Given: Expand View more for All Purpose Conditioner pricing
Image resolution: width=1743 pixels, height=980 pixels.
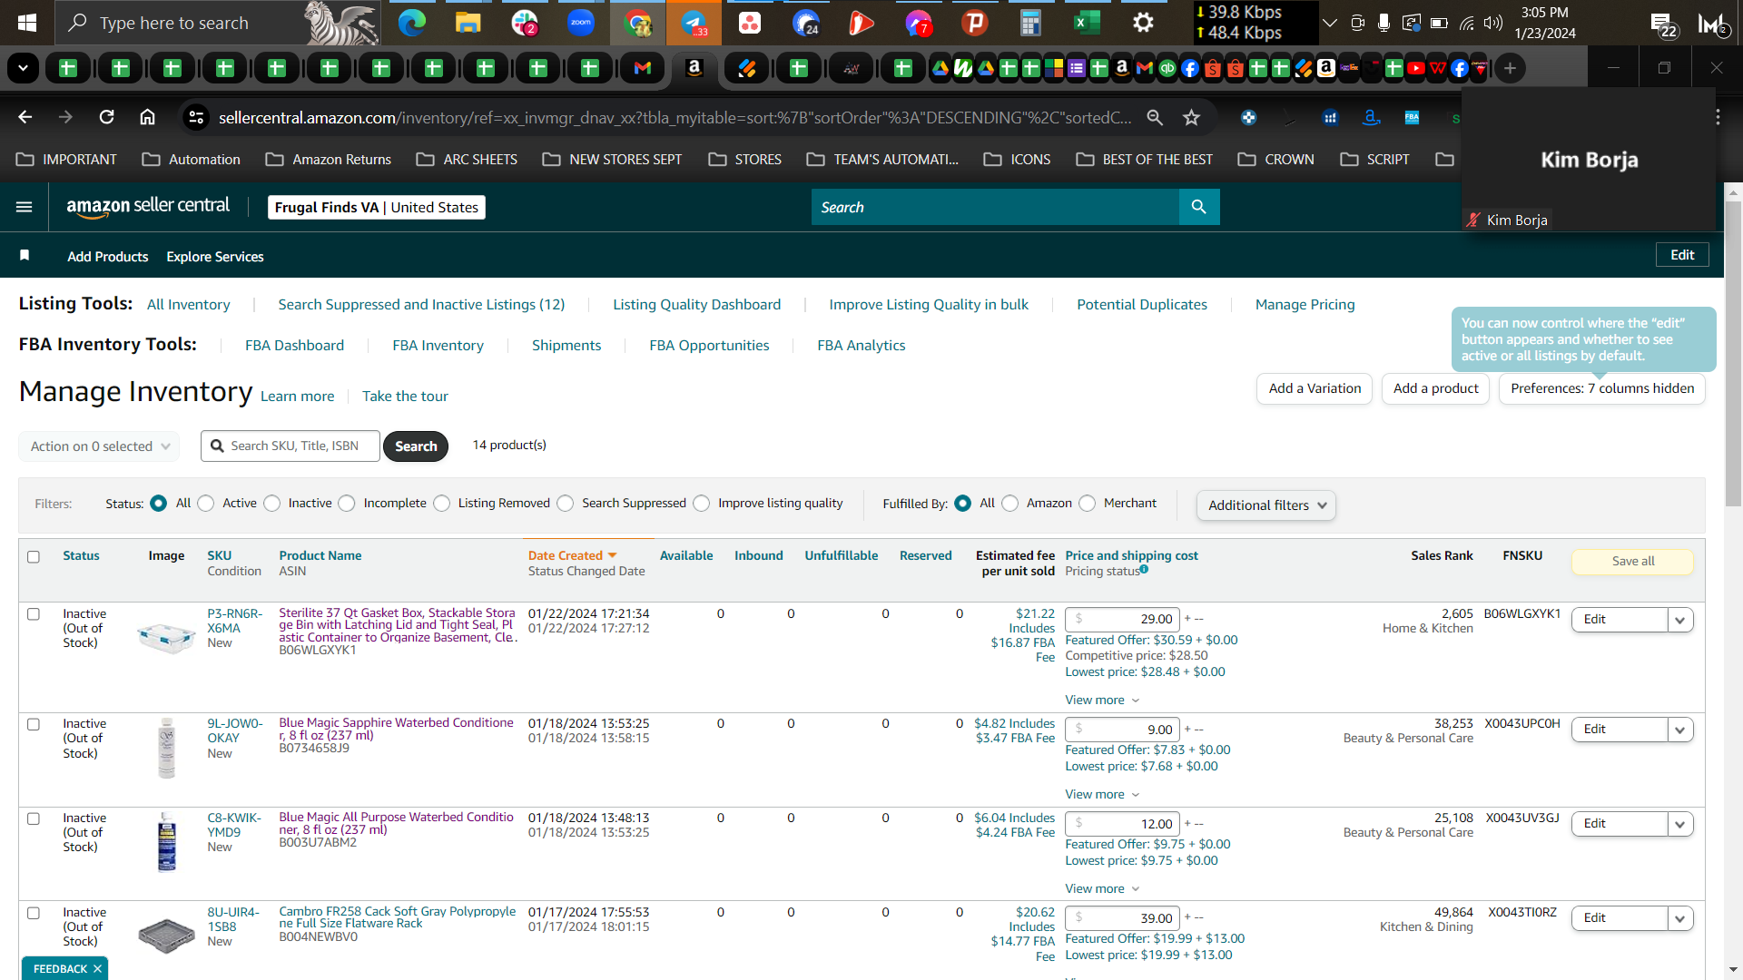Looking at the screenshot, I should pos(1102,888).
